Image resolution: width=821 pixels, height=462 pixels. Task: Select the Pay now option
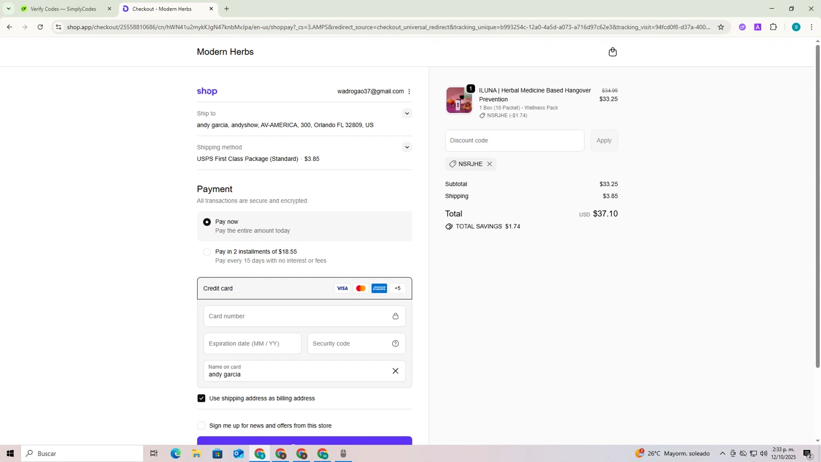pos(207,222)
